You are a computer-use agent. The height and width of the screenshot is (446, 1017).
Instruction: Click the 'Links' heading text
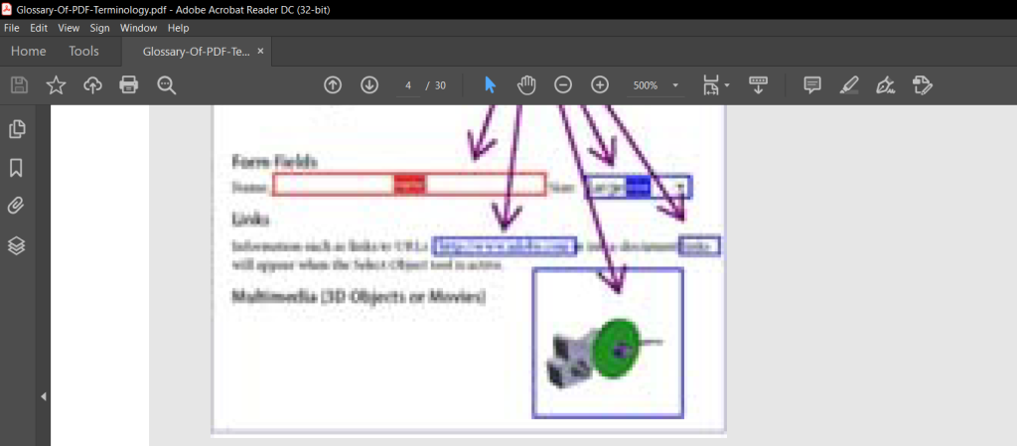click(x=250, y=220)
